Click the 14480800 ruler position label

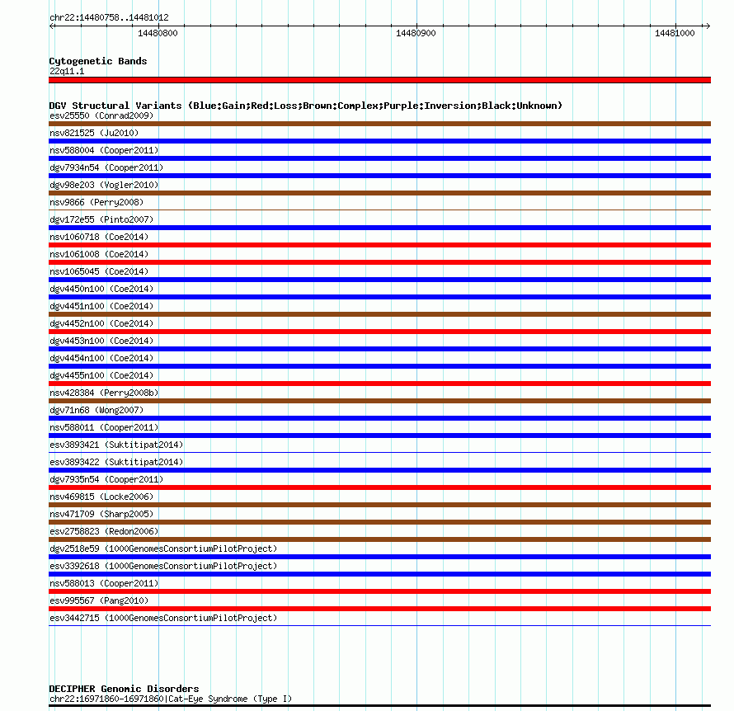(x=158, y=33)
